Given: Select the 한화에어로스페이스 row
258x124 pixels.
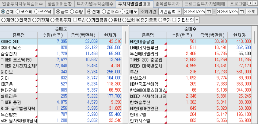Looking at the screenshot, I should tap(190, 90).
